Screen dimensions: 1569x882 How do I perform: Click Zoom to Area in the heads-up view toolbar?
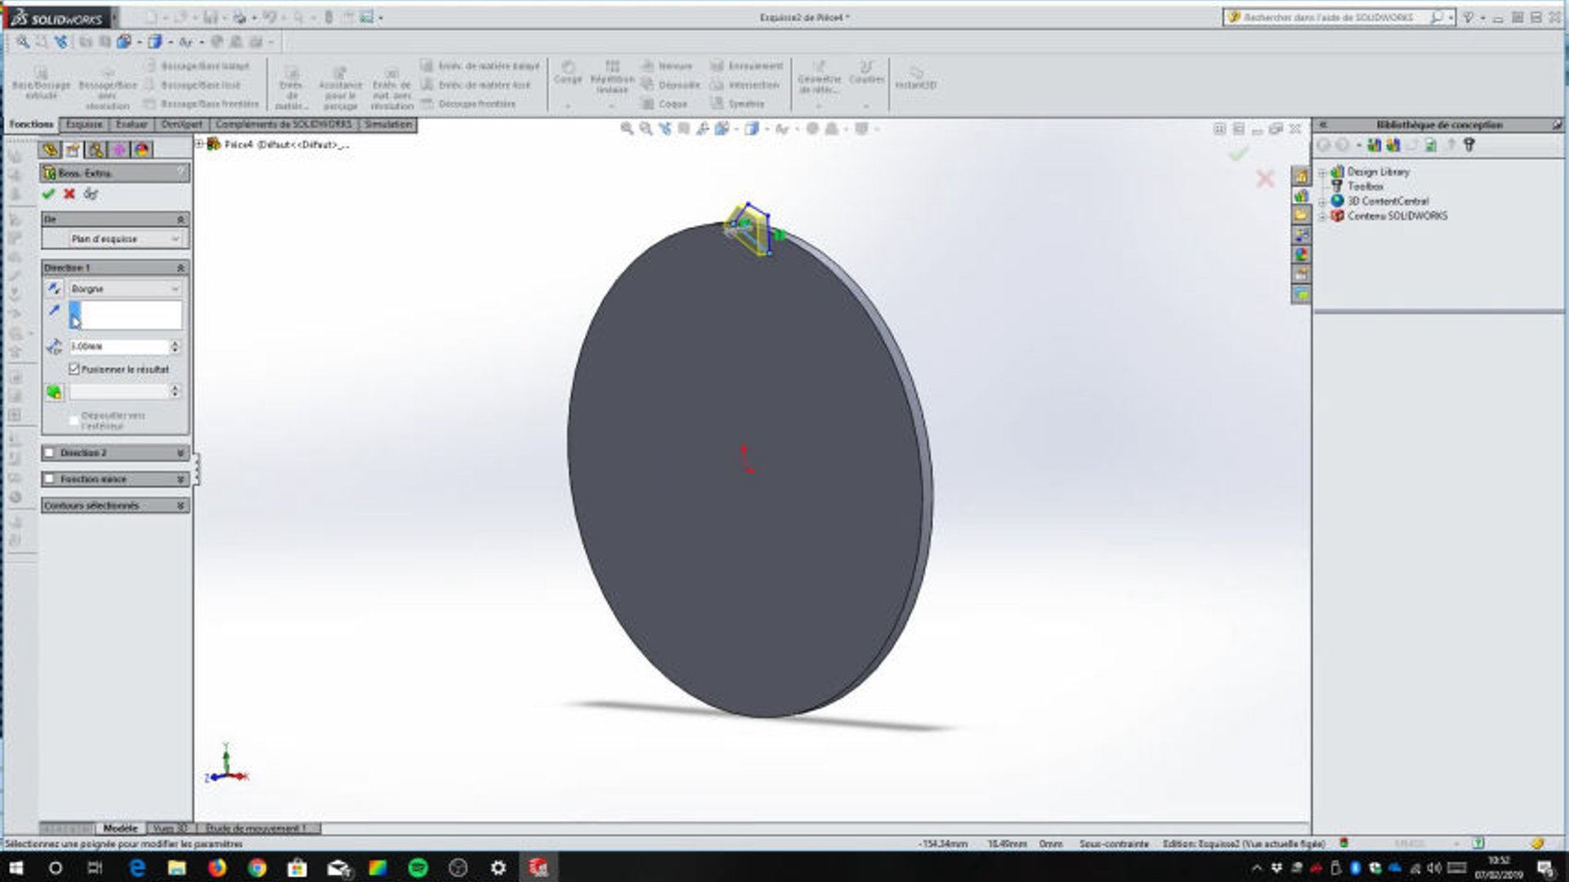coord(646,129)
